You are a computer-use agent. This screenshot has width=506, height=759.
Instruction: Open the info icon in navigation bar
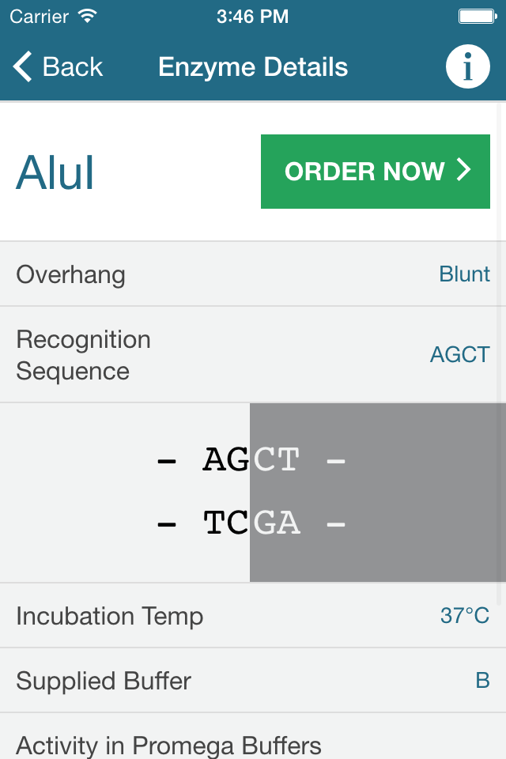click(467, 66)
